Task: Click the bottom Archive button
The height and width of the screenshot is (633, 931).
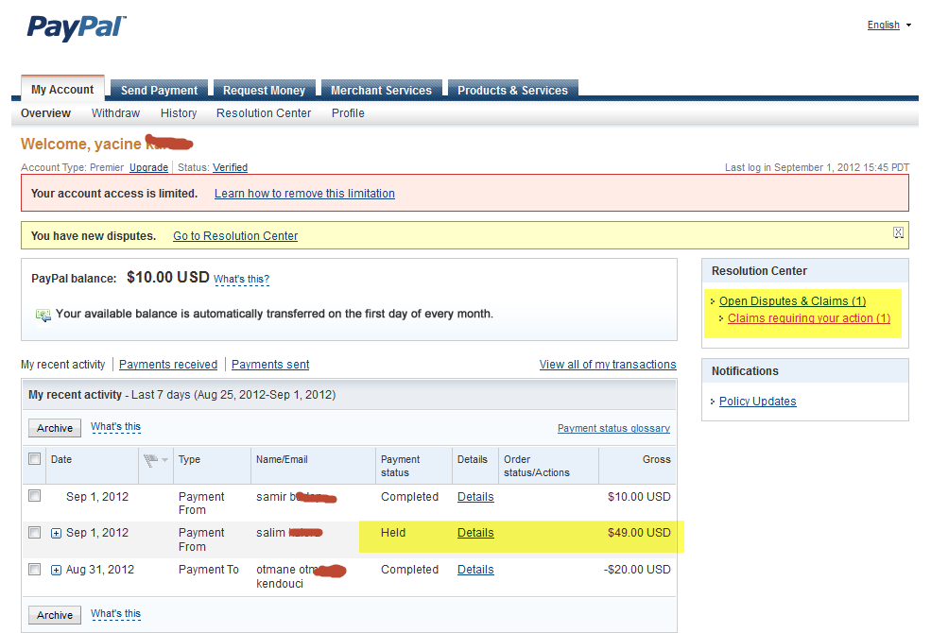Action: pos(55,615)
